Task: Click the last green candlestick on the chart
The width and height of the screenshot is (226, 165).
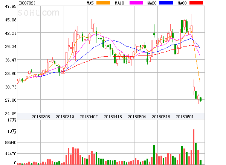Action: [x=200, y=99]
